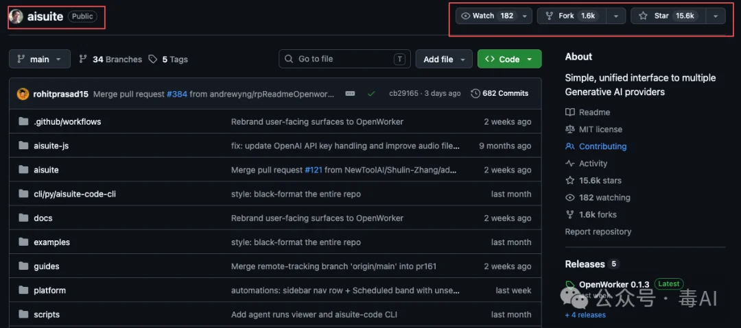This screenshot has height=328, width=741.
Task: Click the rohitprasad15 commit author avatar
Action: click(x=23, y=93)
